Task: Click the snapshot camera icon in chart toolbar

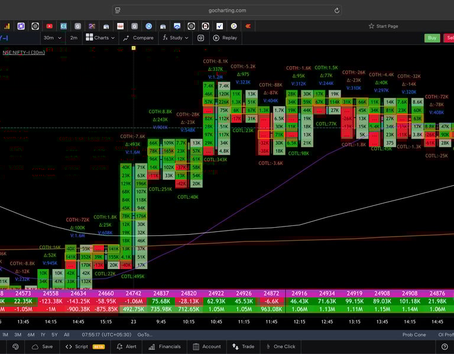Action: click(x=200, y=38)
